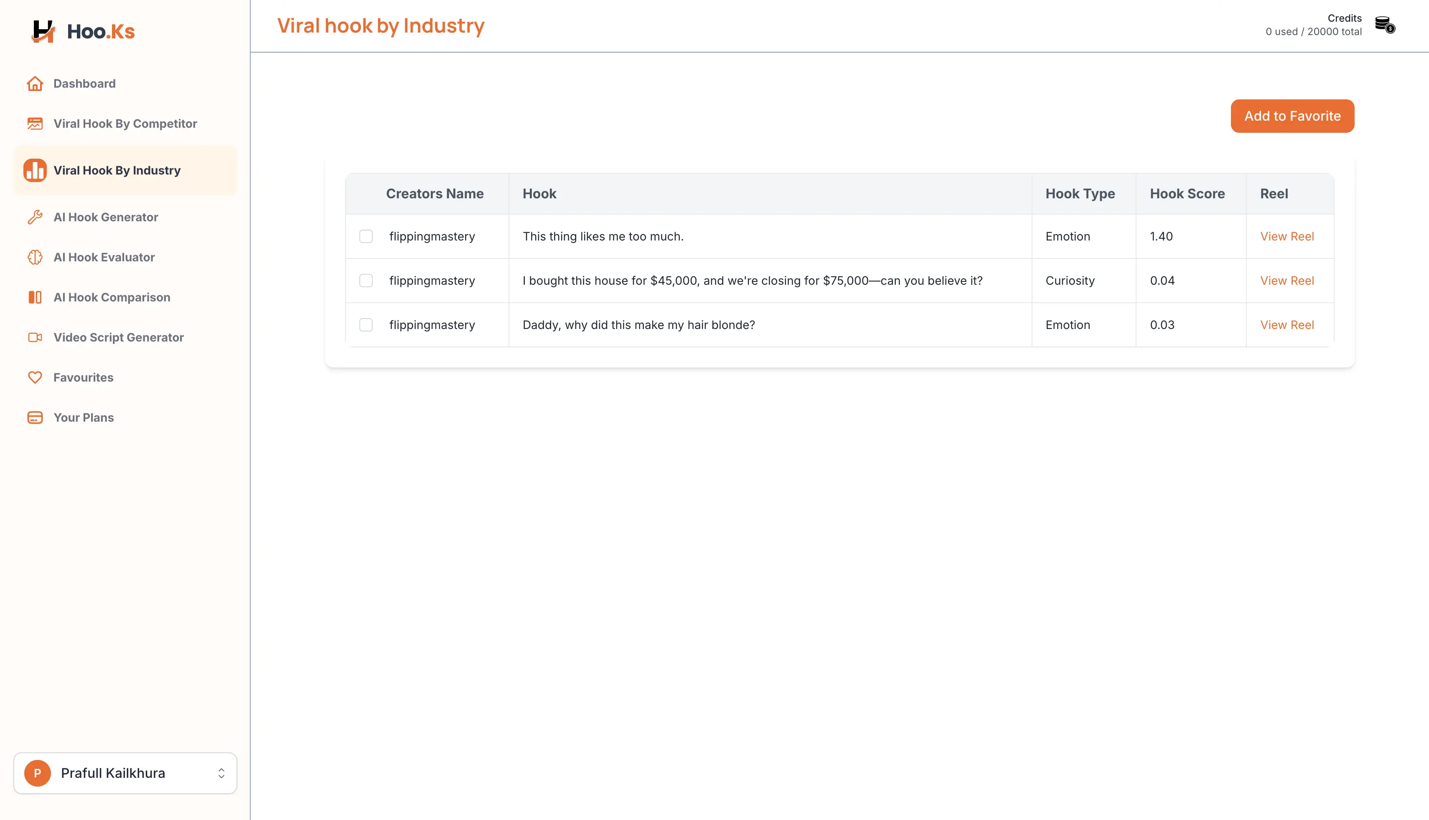Click the Hook Score column header
This screenshot has height=820, width=1429.
[x=1187, y=194]
